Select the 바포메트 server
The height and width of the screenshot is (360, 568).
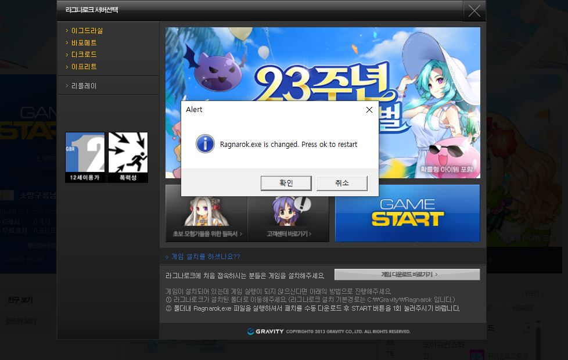tap(84, 43)
